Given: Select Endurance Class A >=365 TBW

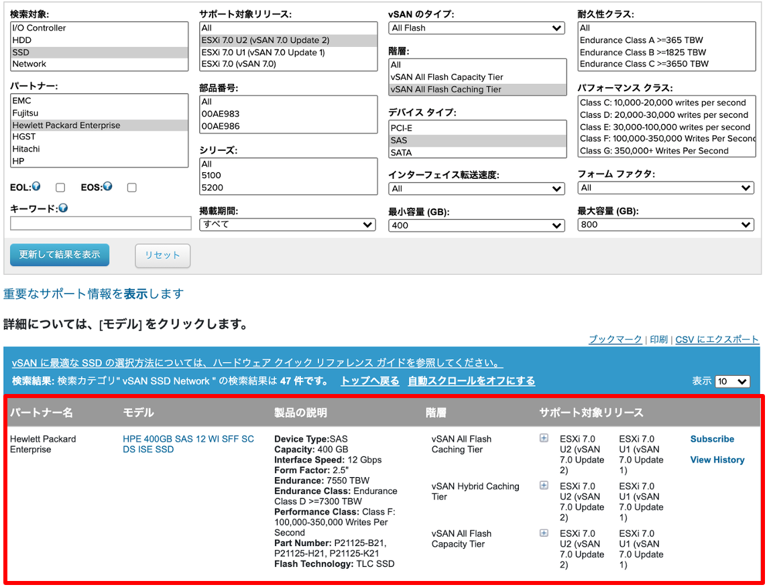Looking at the screenshot, I should tap(667, 40).
